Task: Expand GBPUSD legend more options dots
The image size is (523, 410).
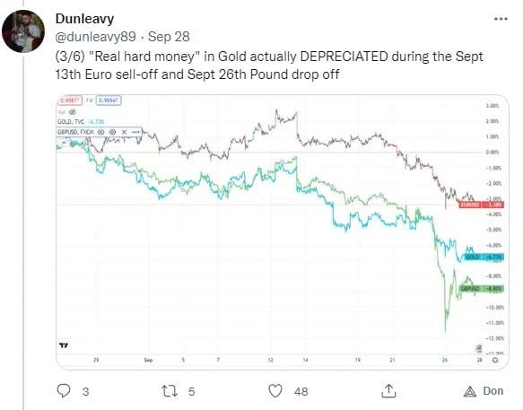Action: click(x=135, y=132)
